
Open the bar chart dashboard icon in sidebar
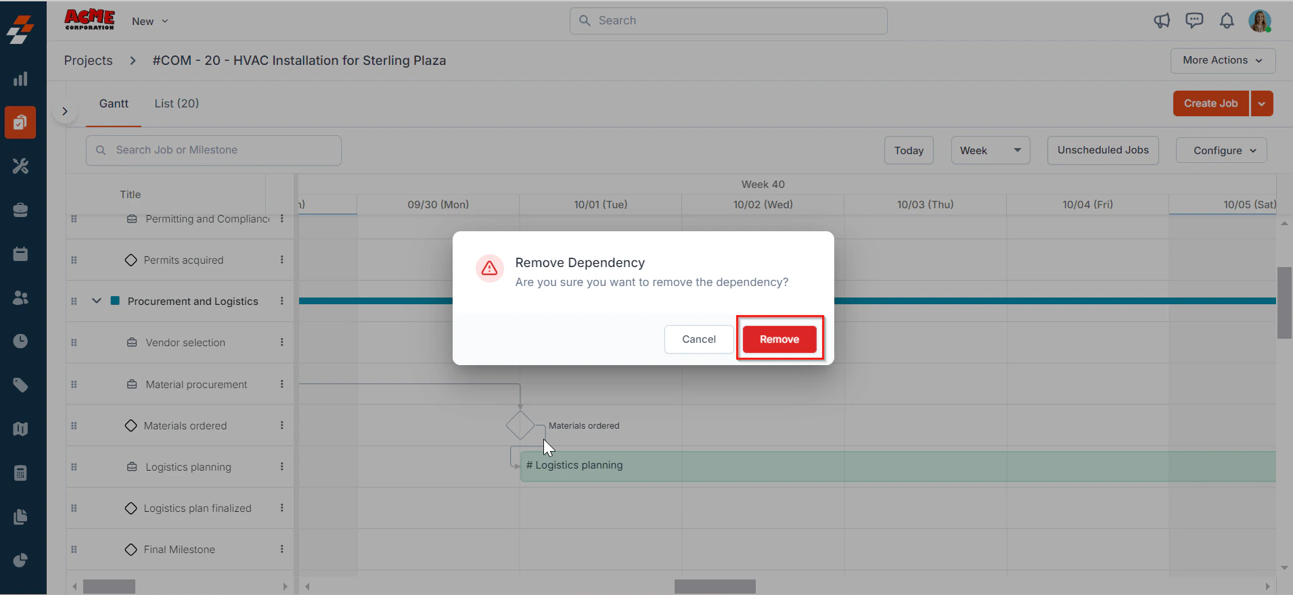(x=20, y=79)
